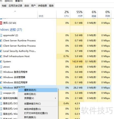Click the Shell Infrastructure Host process icon
Viewport: 114px width, 119px height.
pos(1,56)
